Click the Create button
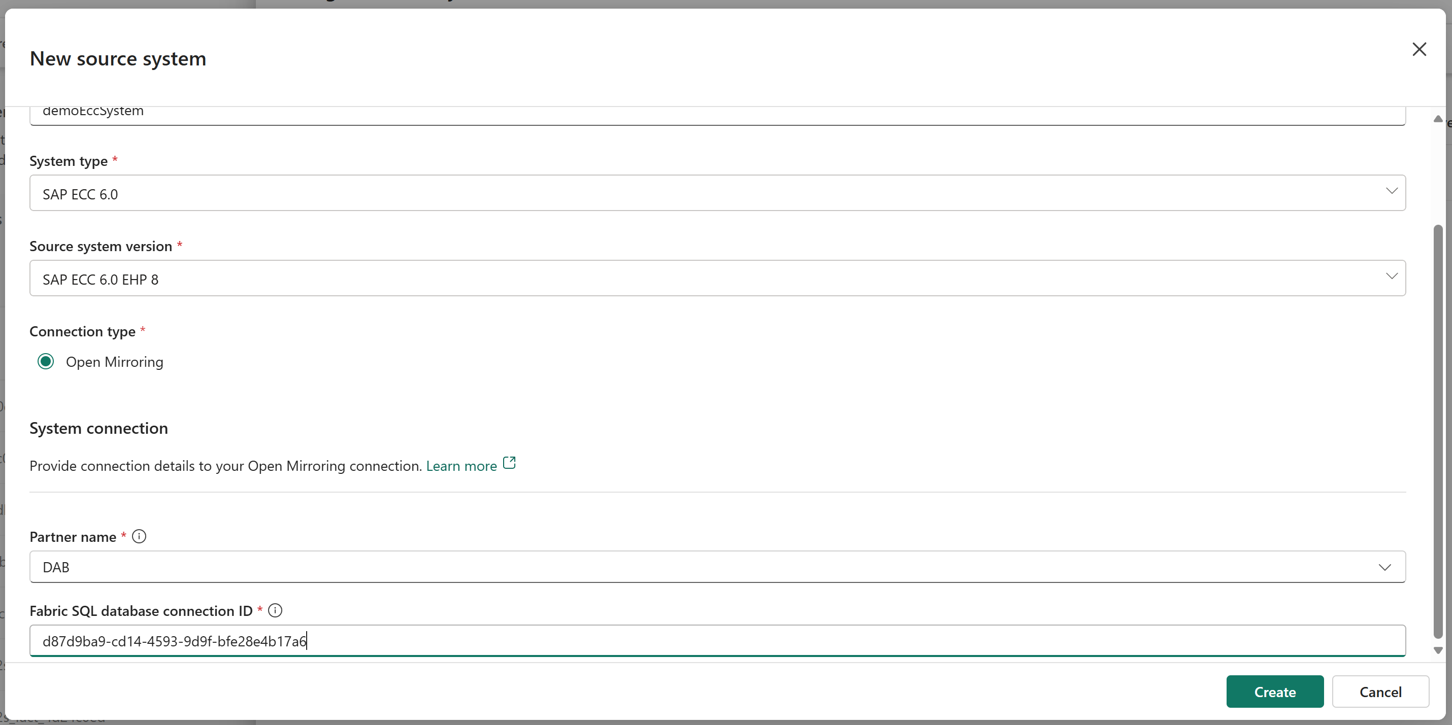This screenshot has width=1452, height=725. click(1274, 691)
